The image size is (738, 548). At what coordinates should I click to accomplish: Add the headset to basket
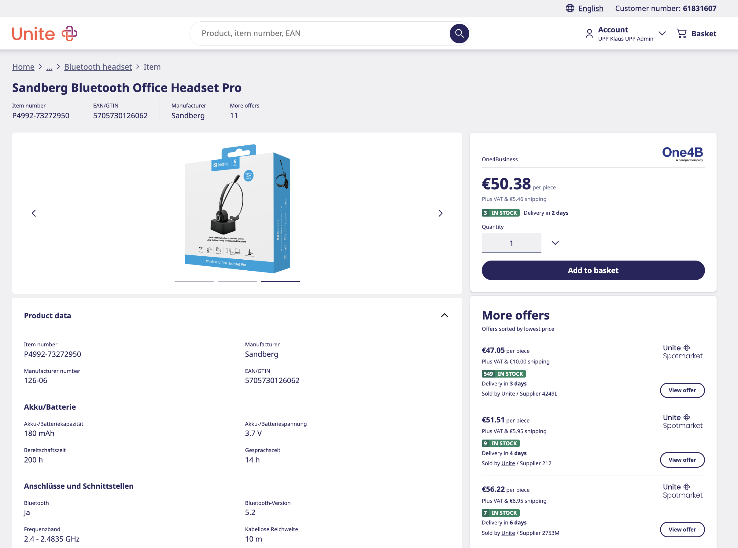[593, 270]
